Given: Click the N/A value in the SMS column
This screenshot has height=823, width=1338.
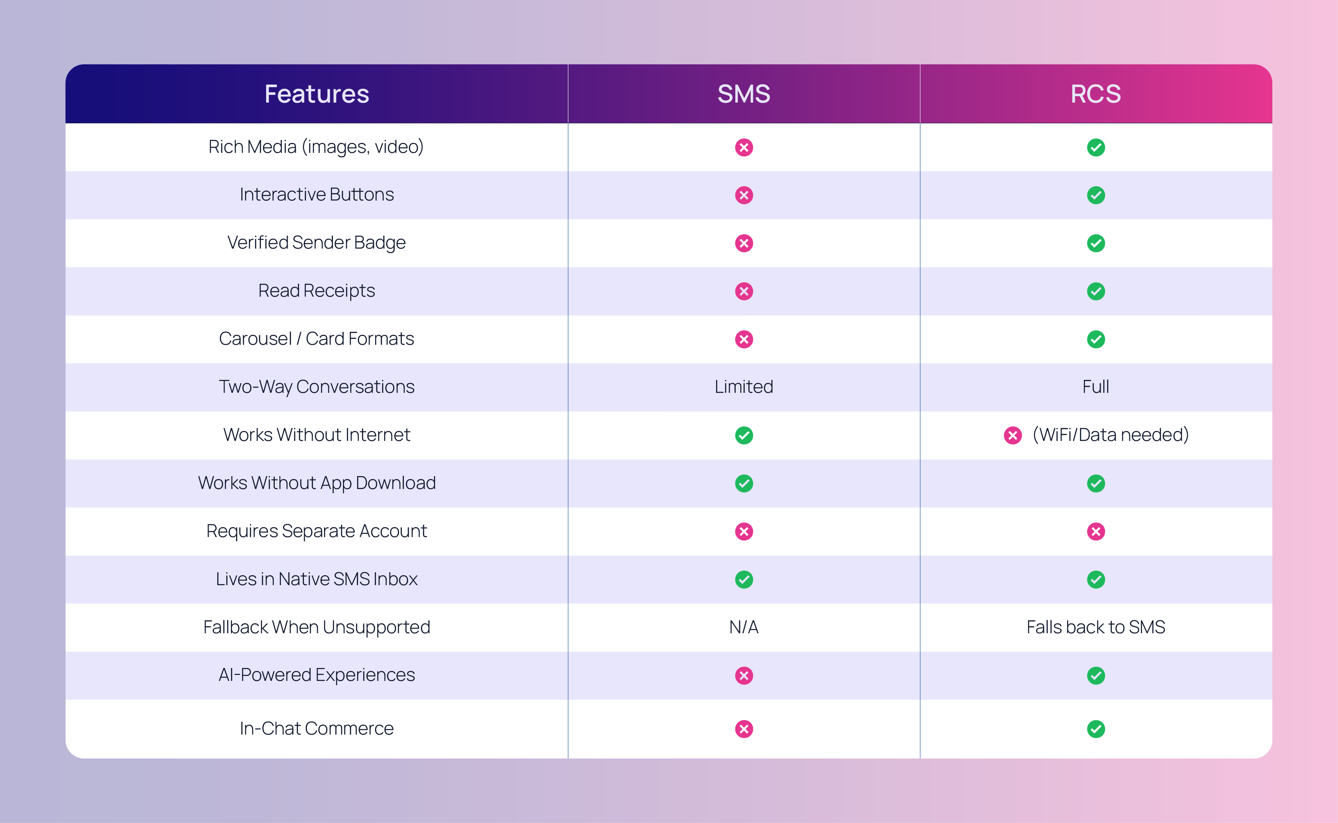Looking at the screenshot, I should (x=743, y=627).
